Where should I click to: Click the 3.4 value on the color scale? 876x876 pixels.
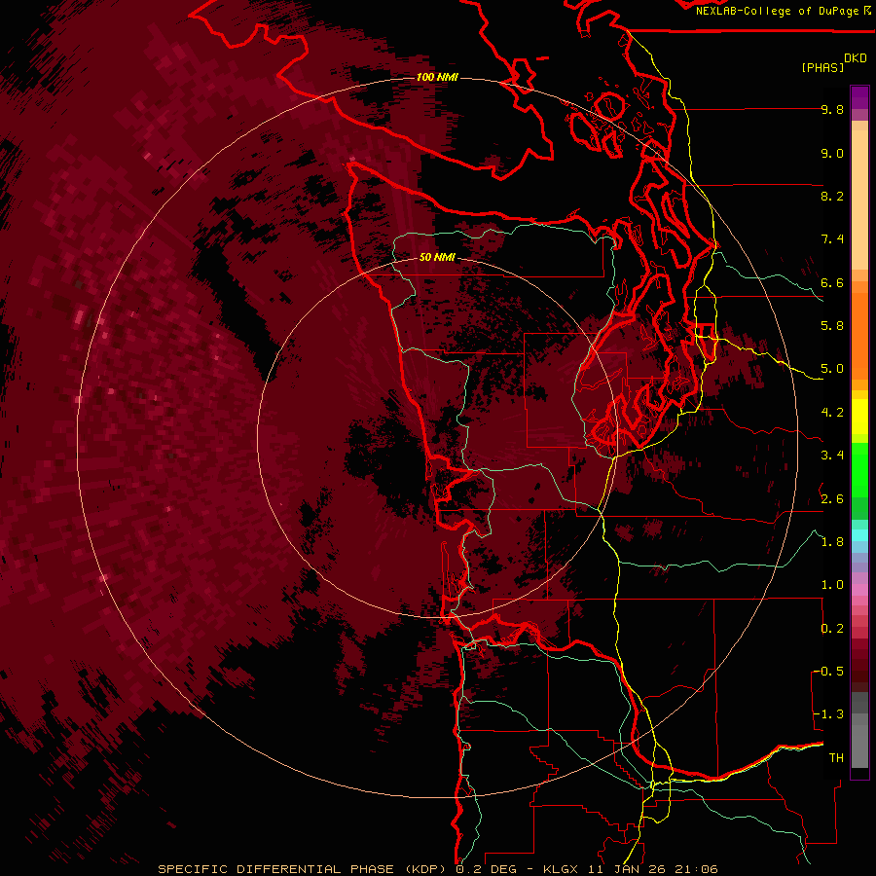click(832, 455)
